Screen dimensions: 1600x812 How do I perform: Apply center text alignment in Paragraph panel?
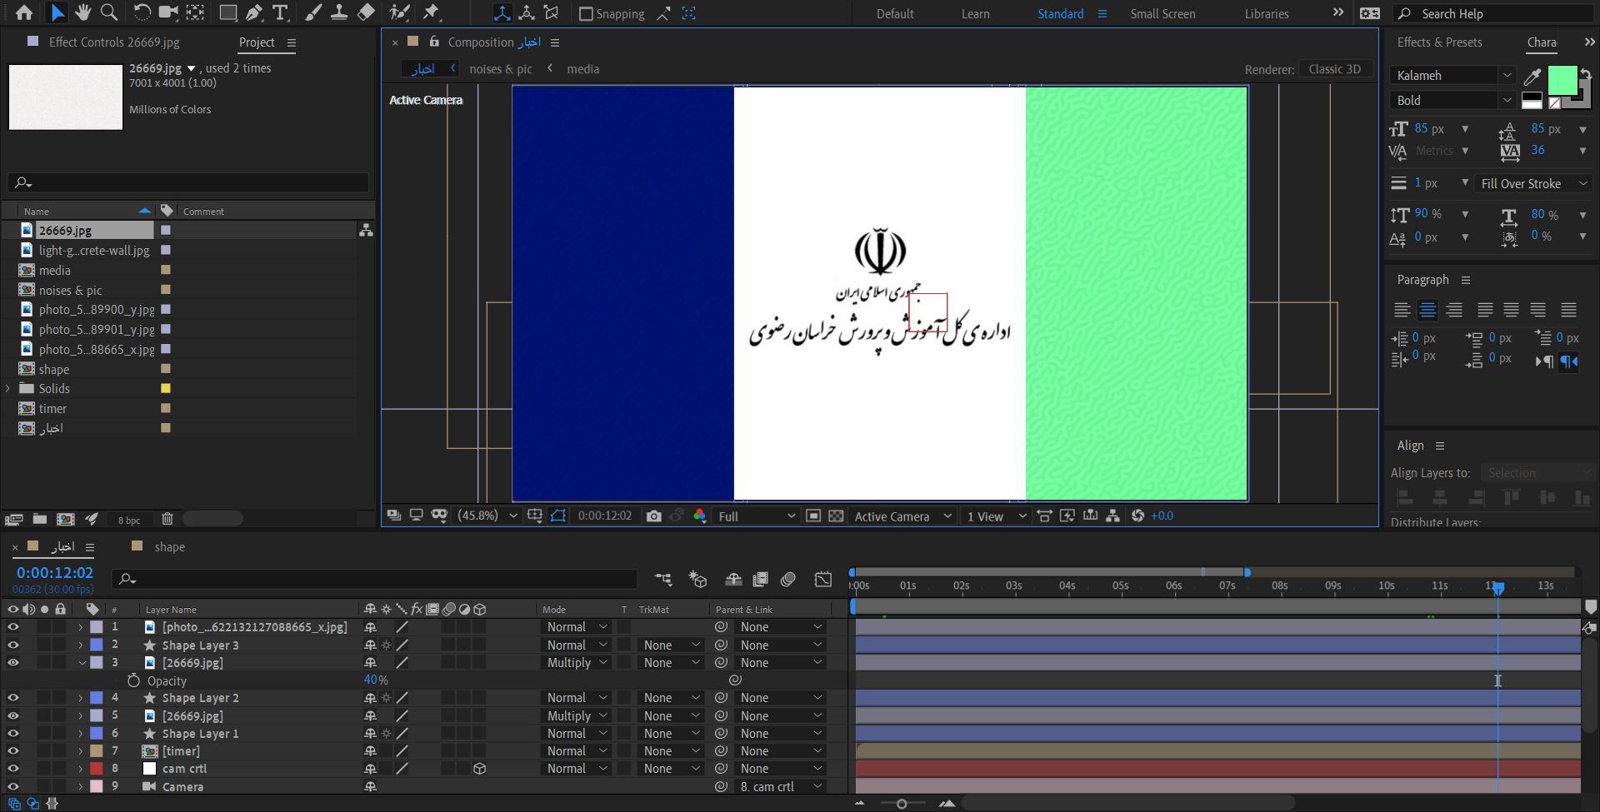1428,310
